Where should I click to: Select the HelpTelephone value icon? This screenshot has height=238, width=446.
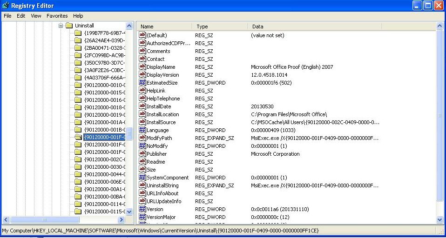(x=142, y=99)
